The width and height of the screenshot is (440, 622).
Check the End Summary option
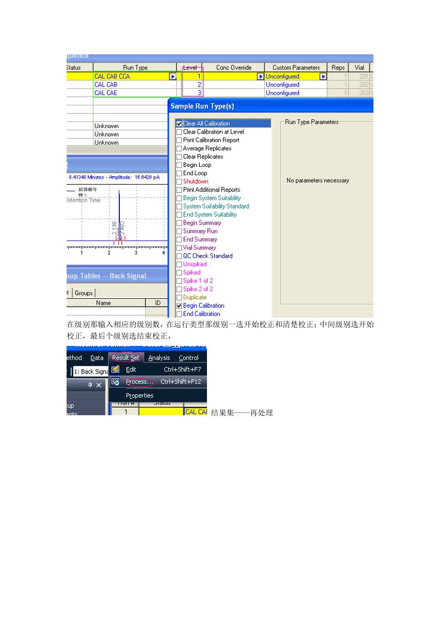pyautogui.click(x=179, y=239)
